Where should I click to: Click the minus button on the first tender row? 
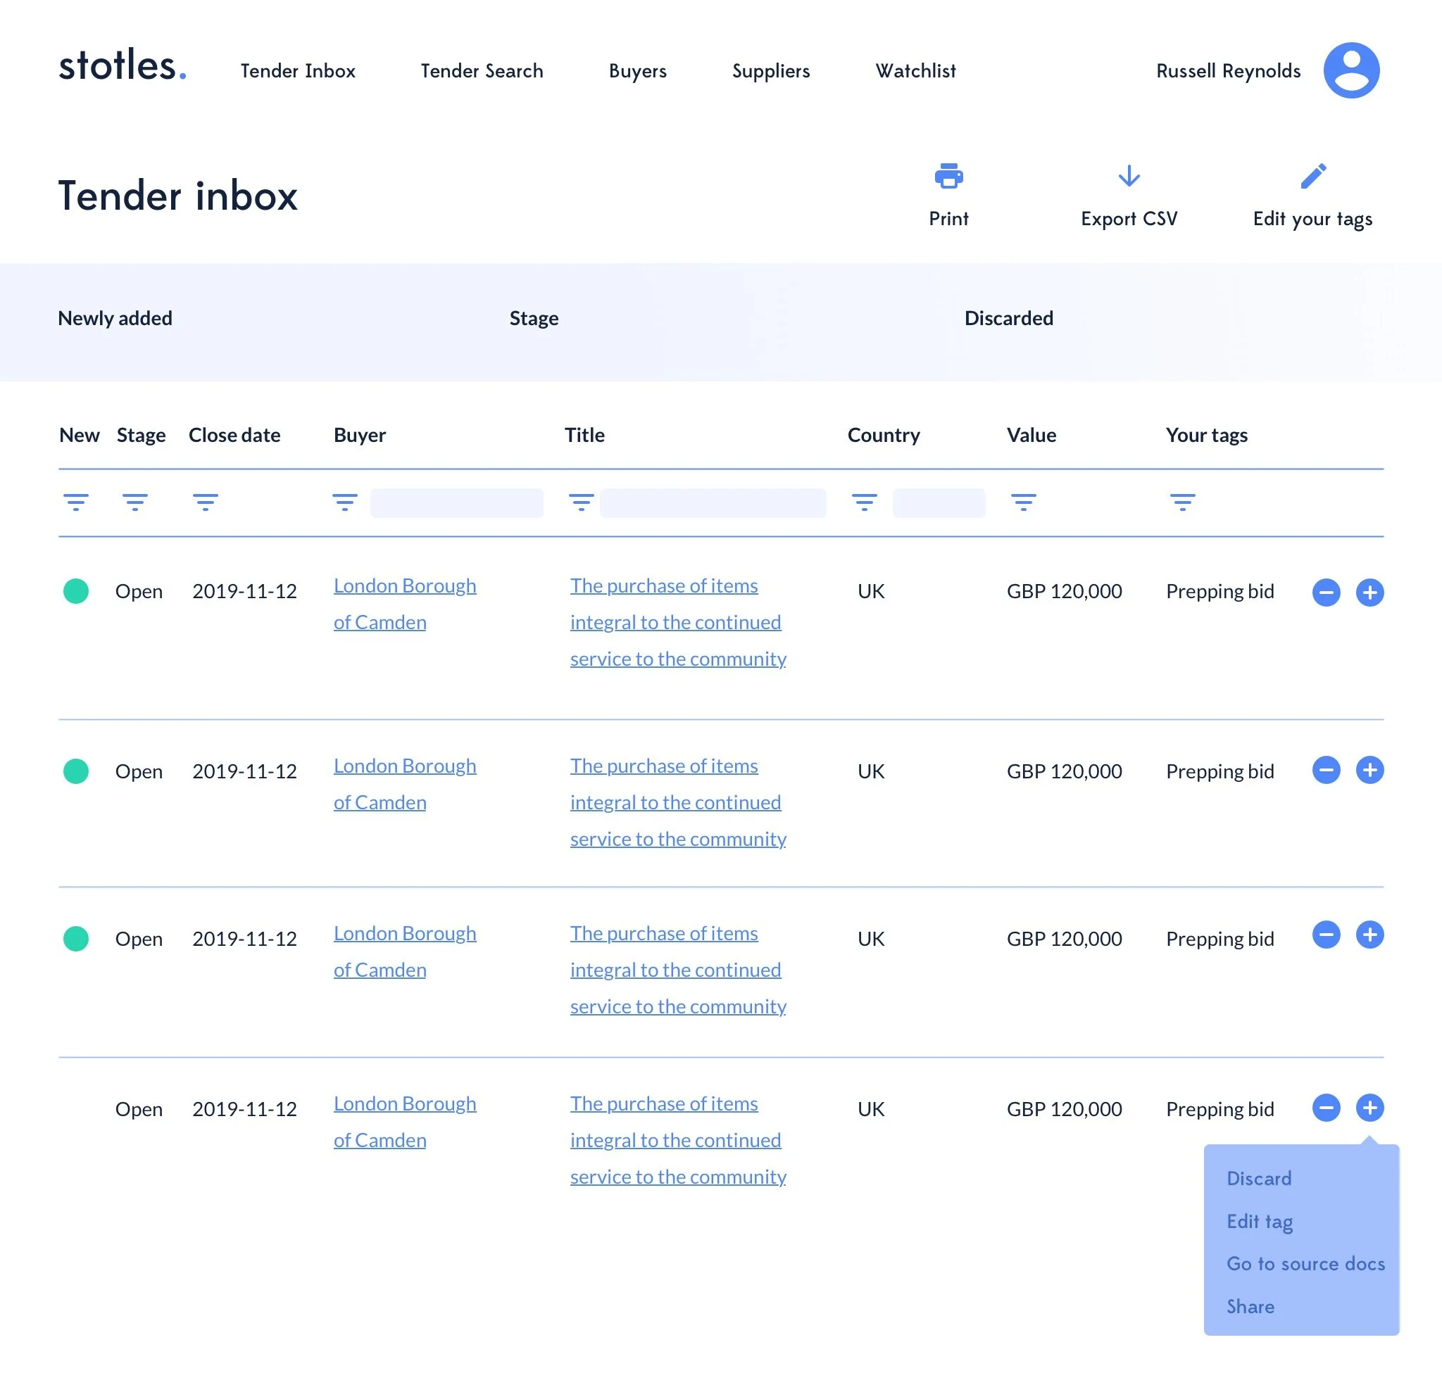pyautogui.click(x=1326, y=592)
